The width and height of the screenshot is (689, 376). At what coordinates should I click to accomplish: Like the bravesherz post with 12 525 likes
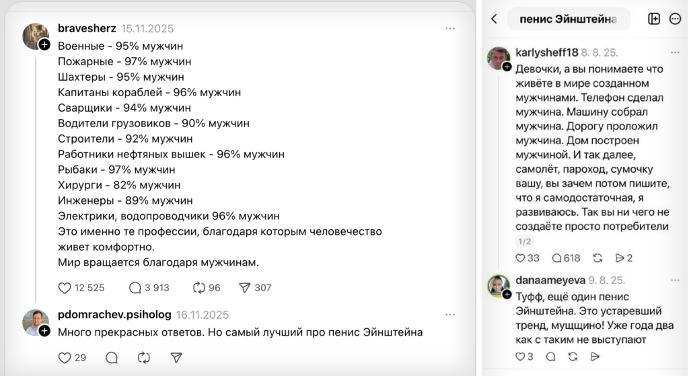point(65,288)
